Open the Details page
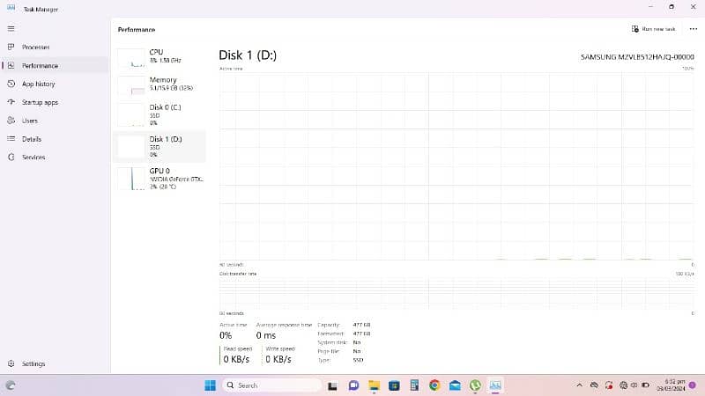705x396 pixels. coord(32,139)
